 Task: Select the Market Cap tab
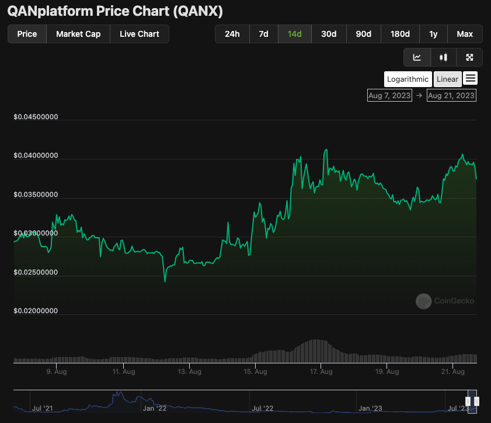[x=78, y=34]
